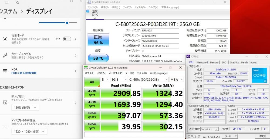The image size is (270, 139).
Task: Run the SEQ1M Q8T1 test
Action: tap(92, 93)
